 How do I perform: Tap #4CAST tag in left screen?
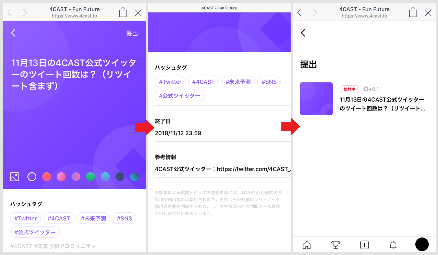(59, 218)
